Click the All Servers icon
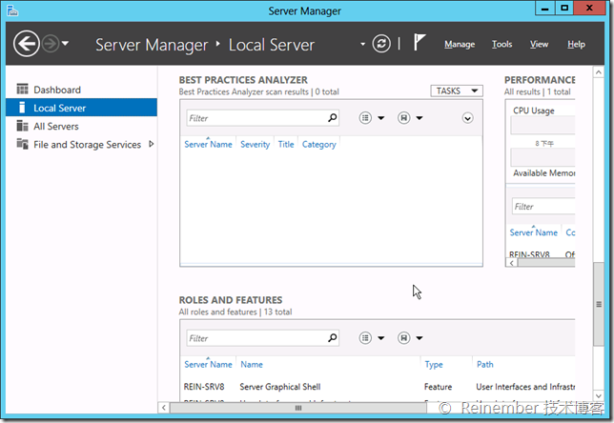Image resolution: width=614 pixels, height=423 pixels. point(23,126)
